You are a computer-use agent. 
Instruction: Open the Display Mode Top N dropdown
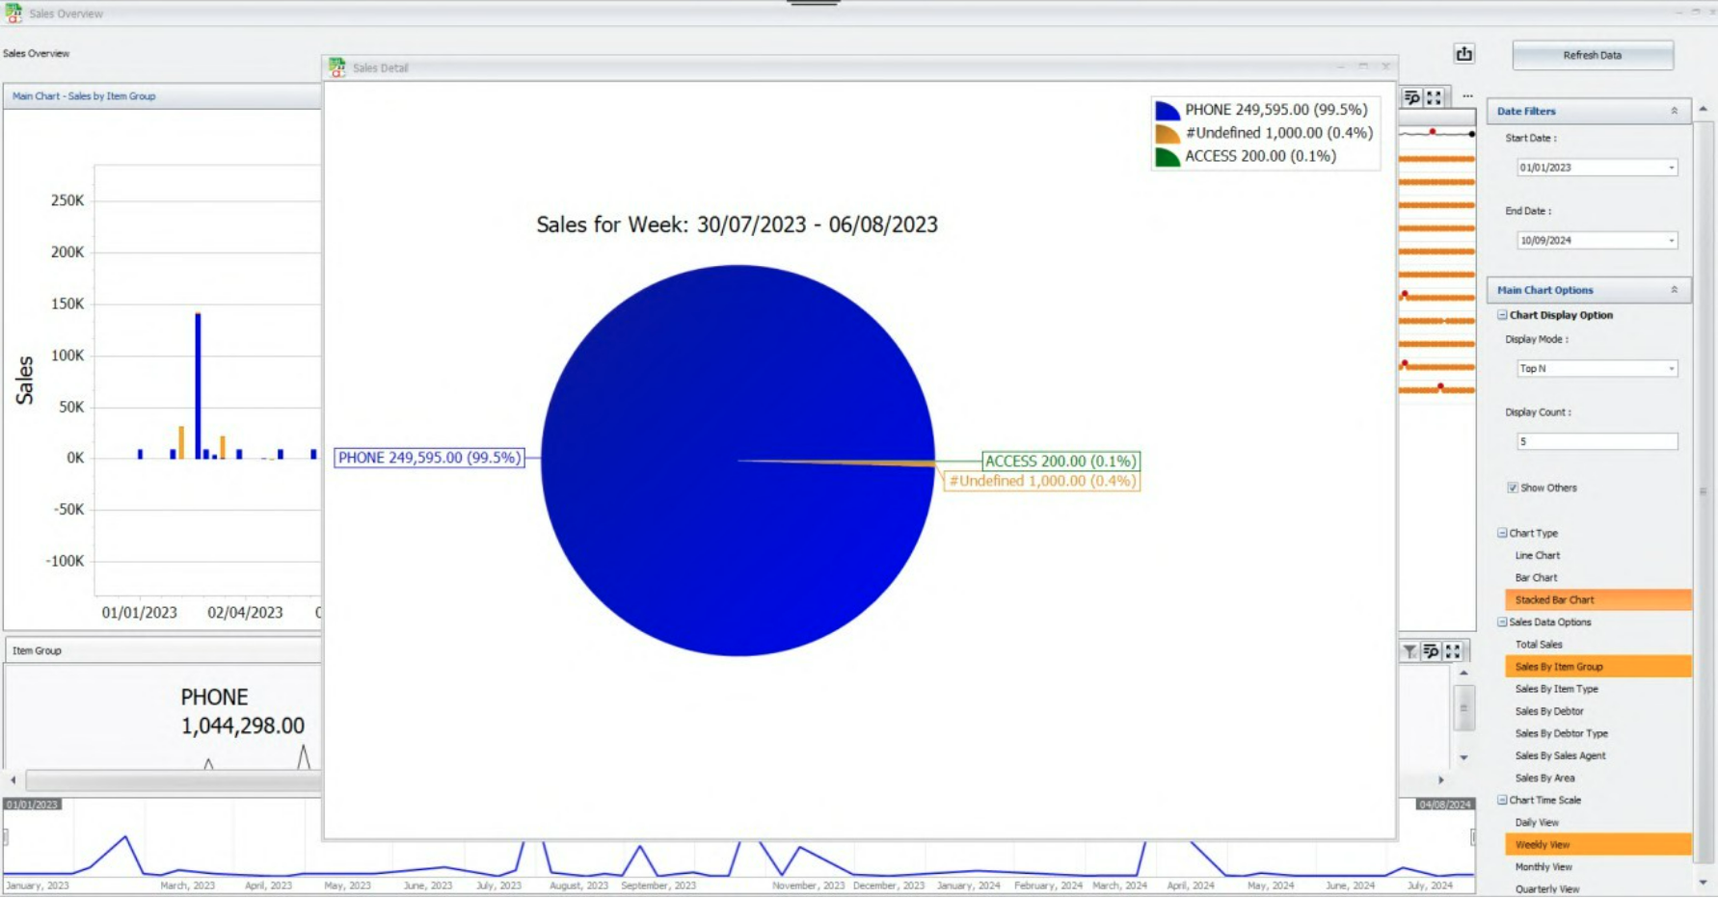[x=1671, y=369]
